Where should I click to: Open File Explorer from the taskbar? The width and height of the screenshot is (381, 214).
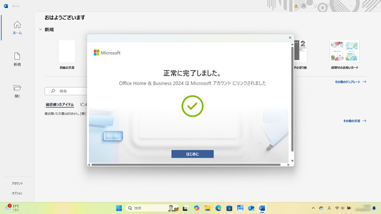point(207,208)
